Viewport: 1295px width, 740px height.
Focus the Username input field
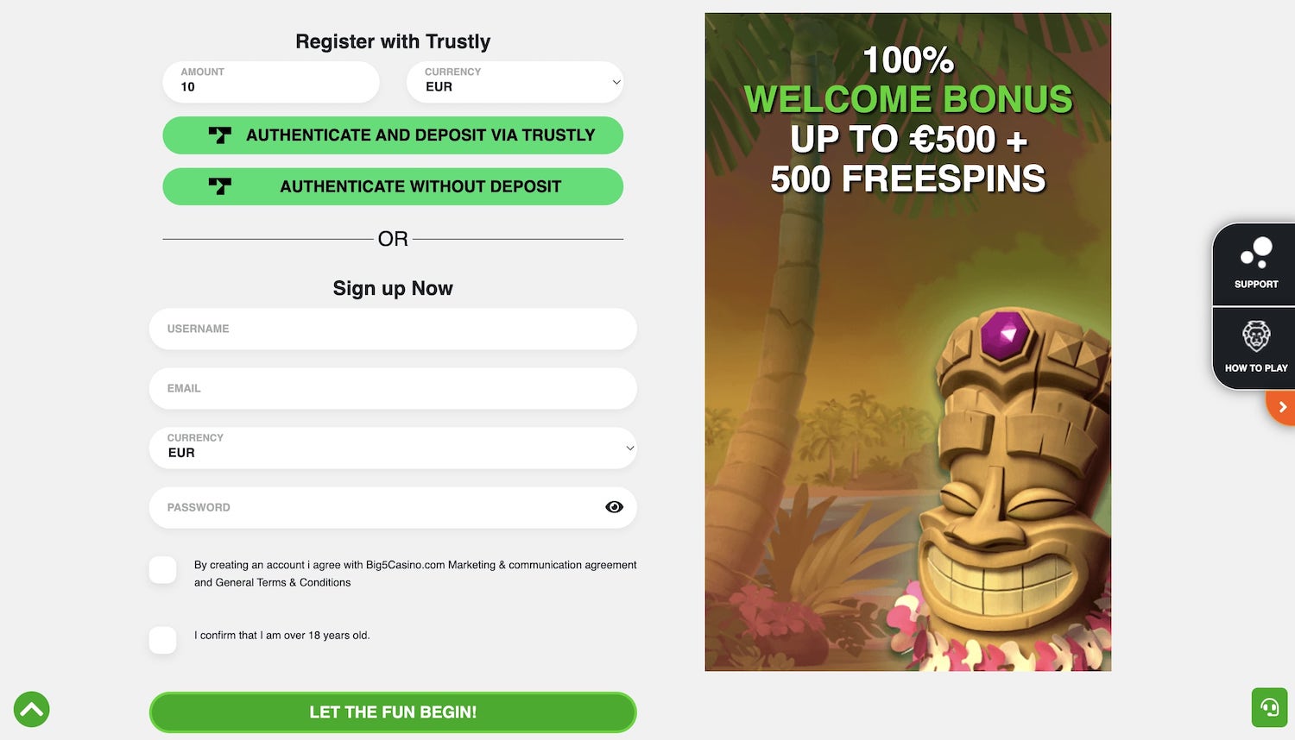pos(393,329)
